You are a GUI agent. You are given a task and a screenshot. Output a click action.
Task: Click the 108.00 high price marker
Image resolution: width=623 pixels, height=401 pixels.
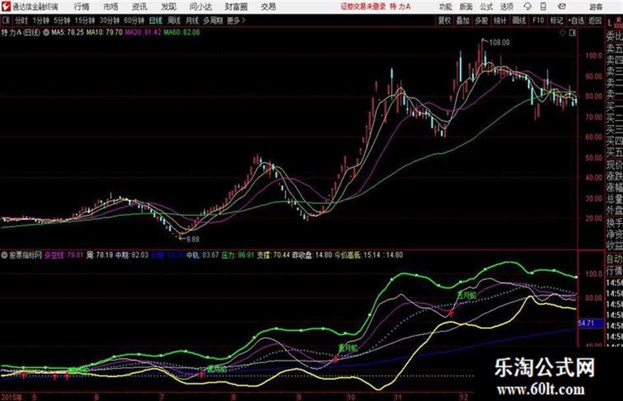tap(499, 43)
